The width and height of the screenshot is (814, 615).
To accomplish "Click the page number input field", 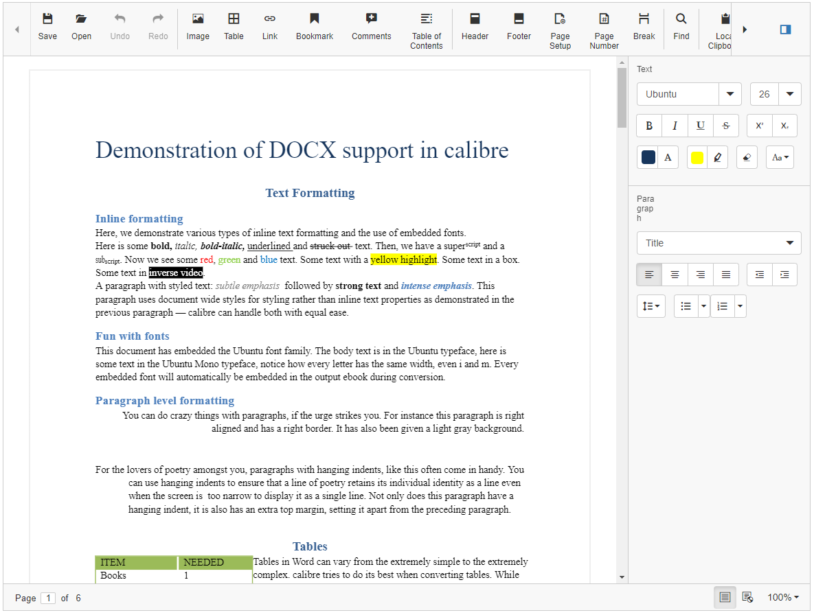I will 48,598.
